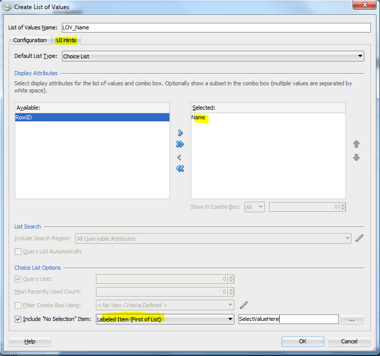This screenshot has width=380, height=356.
Task: Uncheck Include "No Selection" Item checkbox
Action: [18, 319]
